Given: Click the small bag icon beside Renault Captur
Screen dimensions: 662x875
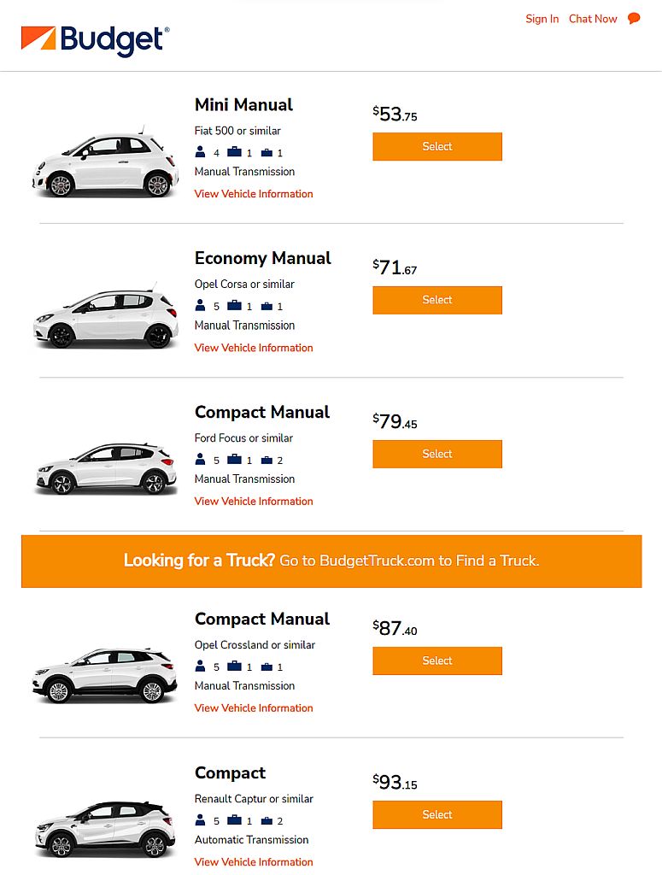Looking at the screenshot, I should tap(268, 821).
